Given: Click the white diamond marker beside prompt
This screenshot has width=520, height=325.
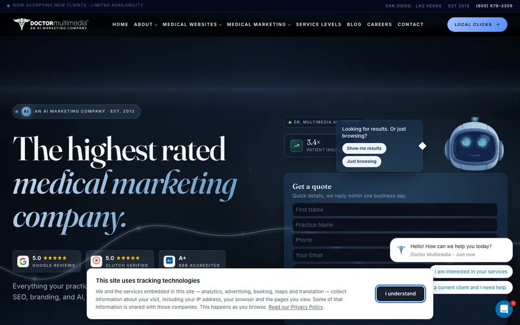Looking at the screenshot, I should [x=422, y=146].
